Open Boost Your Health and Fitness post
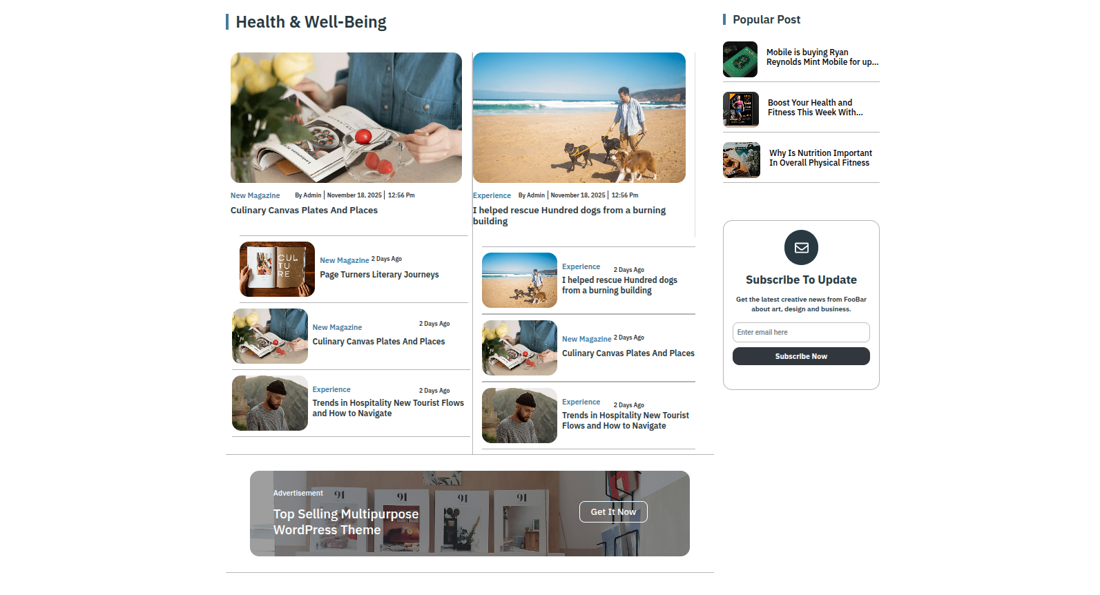Screen dimensions: 1100x595 tap(815, 108)
